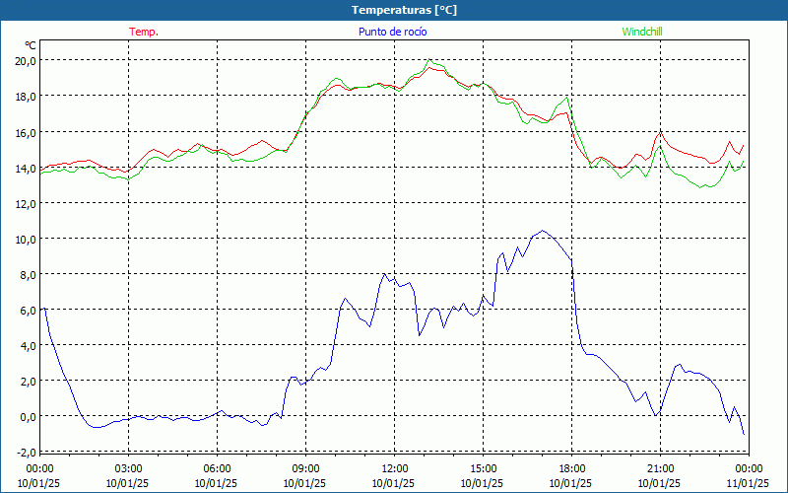
Task: Select the red 'Temp.' legend label
Action: [x=144, y=32]
